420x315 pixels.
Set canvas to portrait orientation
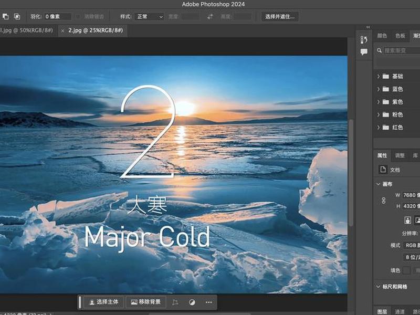coord(408,220)
